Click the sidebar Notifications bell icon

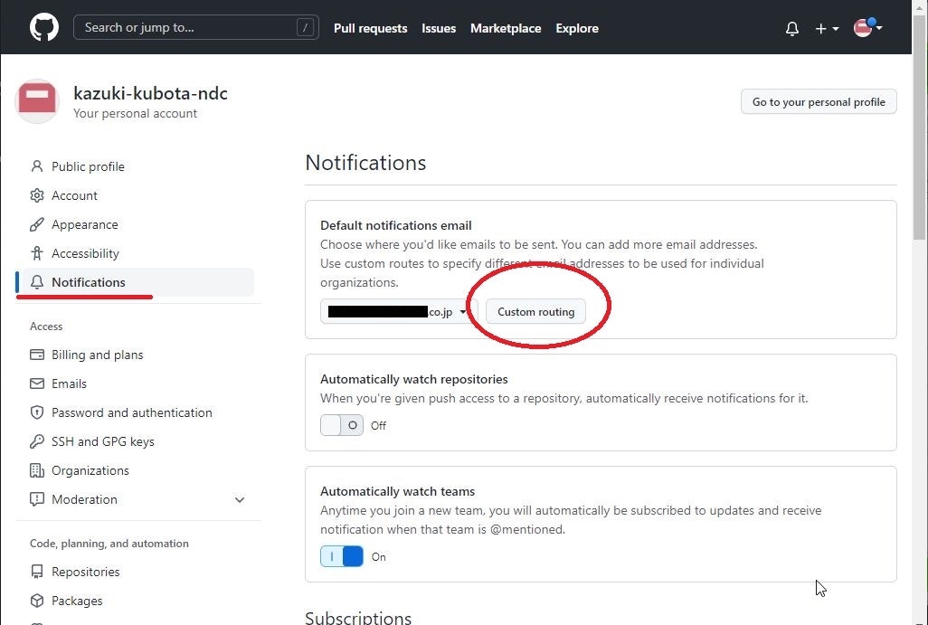[37, 282]
